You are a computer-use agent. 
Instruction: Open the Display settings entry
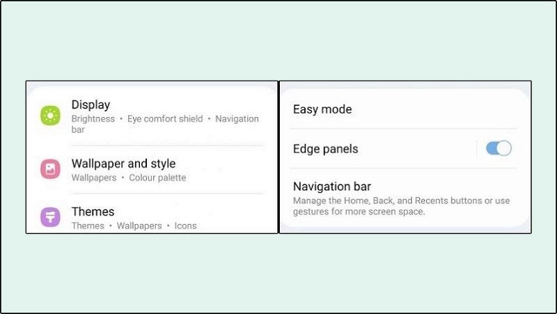coord(91,104)
